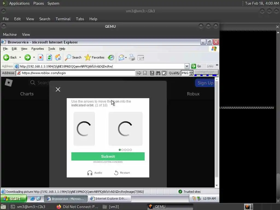Open terminal Terminal menu
280x210 pixels.
[x=63, y=19]
